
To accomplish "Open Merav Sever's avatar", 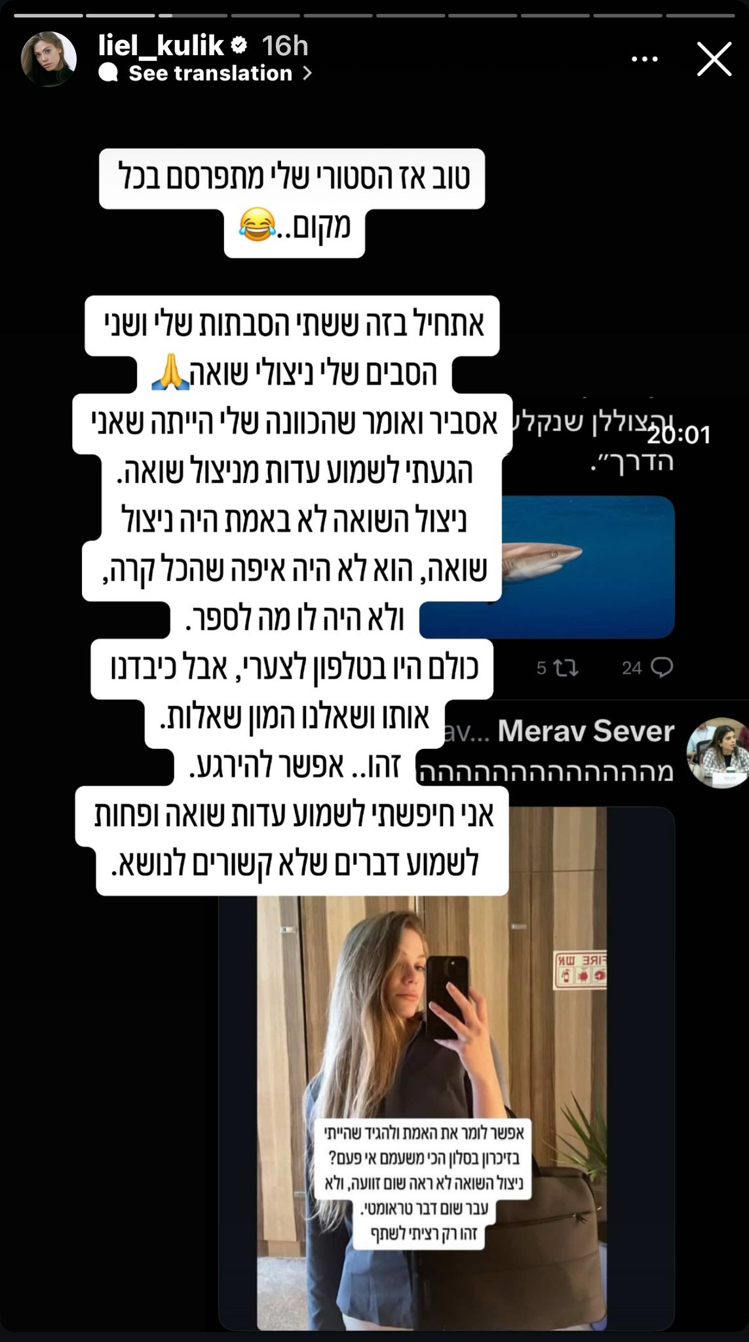I will 717,752.
